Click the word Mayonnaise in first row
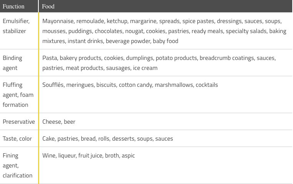 (x=58, y=21)
